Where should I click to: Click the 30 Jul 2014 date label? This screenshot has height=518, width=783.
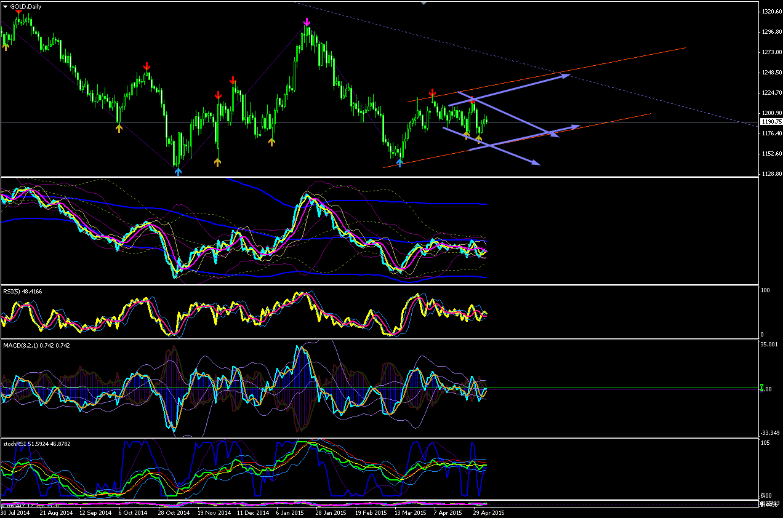[14, 512]
